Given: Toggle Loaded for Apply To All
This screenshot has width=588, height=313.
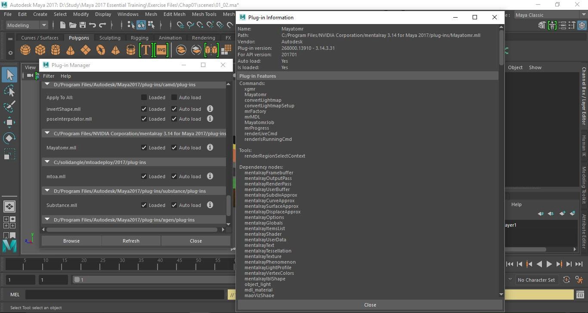Looking at the screenshot, I should 144,97.
